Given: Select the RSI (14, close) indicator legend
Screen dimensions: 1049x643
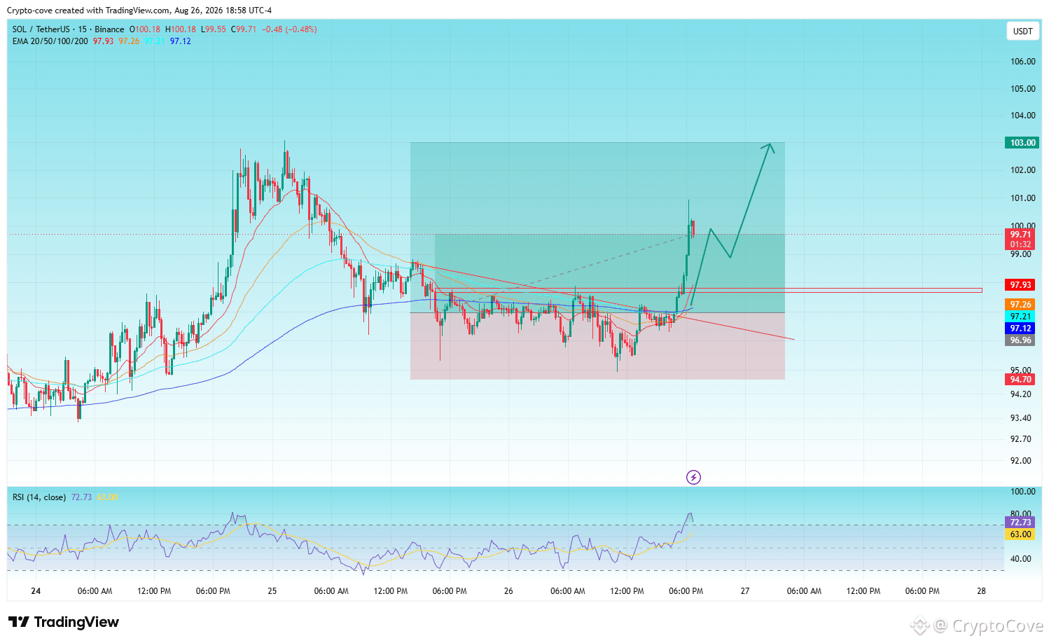Looking at the screenshot, I should pyautogui.click(x=39, y=497).
